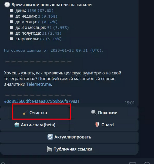Open the Guard protection settings

tap(104, 125)
